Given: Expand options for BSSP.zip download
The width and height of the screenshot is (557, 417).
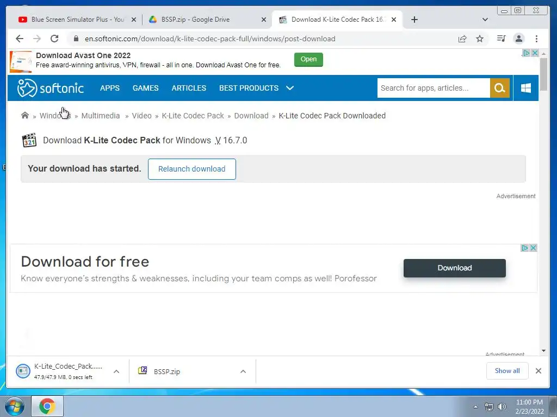Looking at the screenshot, I should point(243,371).
